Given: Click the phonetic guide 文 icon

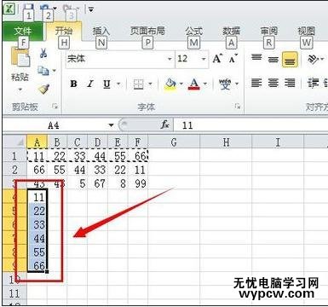Looking at the screenshot, I should (x=225, y=84).
